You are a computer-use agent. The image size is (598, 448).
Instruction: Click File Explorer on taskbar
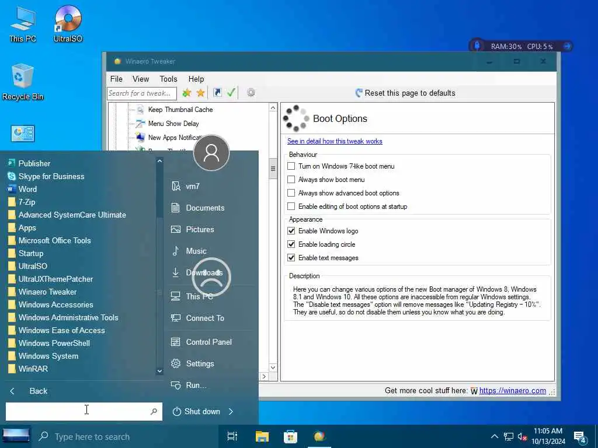click(262, 436)
